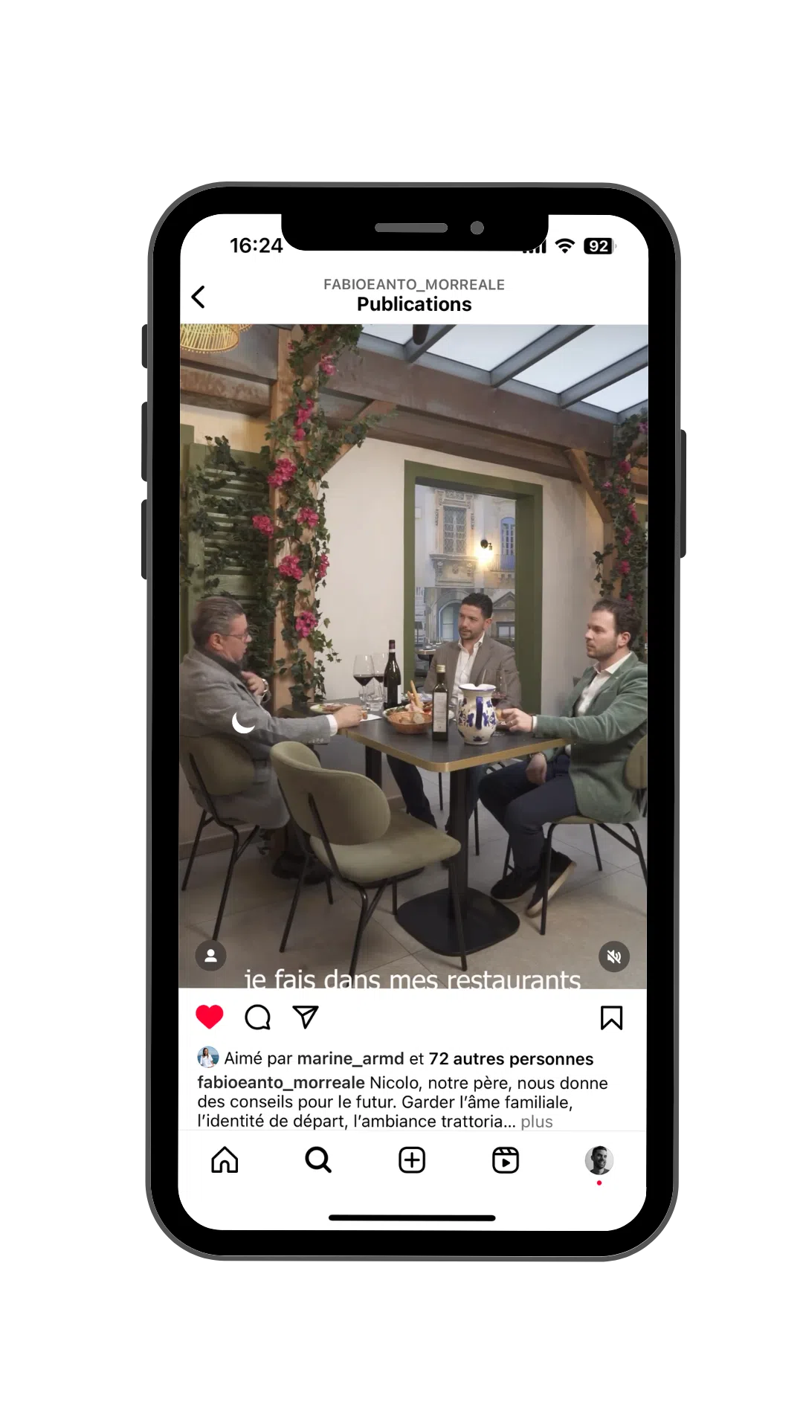View the 72 autres personnes likes list

(511, 1058)
